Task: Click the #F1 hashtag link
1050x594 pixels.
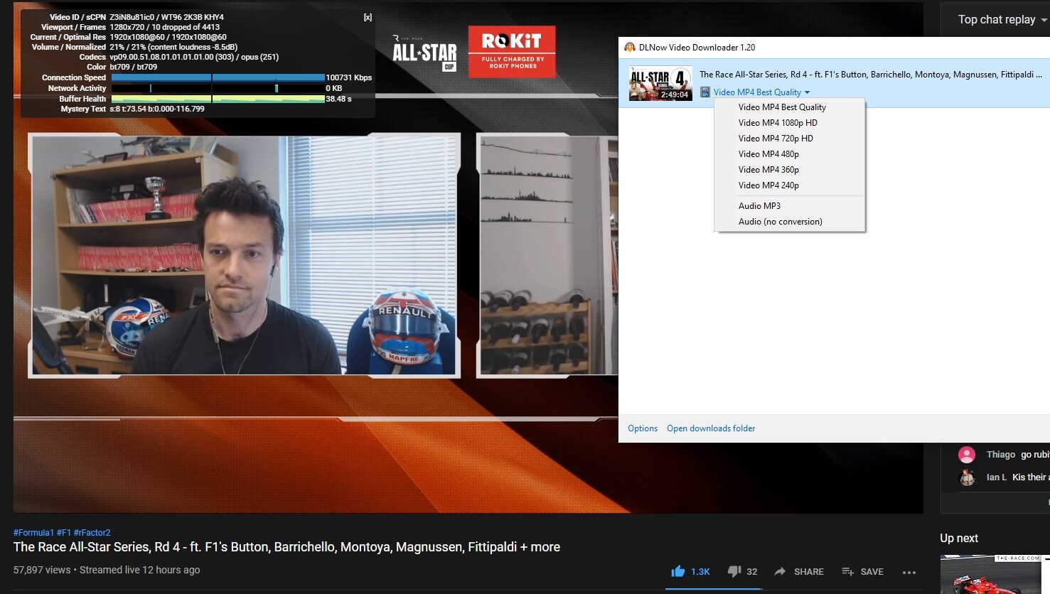Action: click(x=64, y=533)
